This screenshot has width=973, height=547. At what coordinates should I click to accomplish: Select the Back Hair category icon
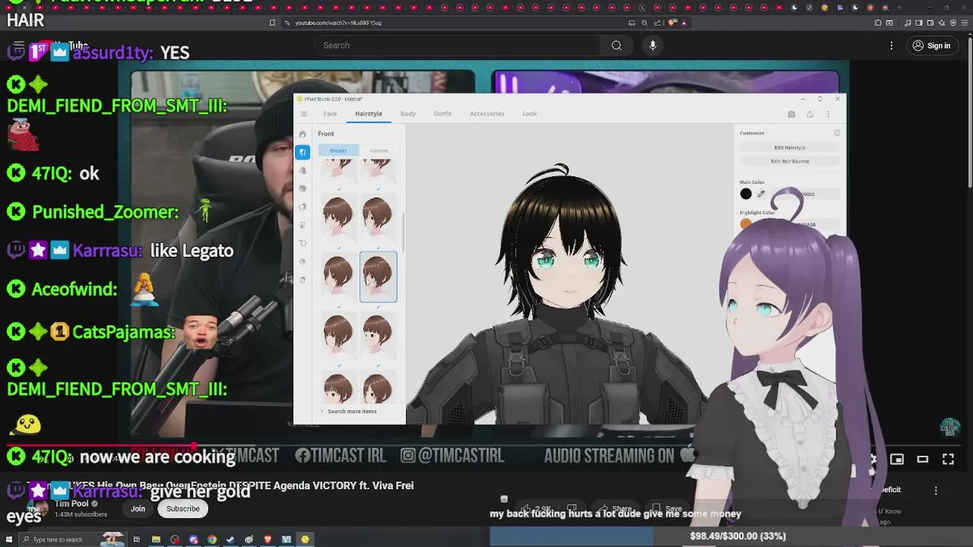pyautogui.click(x=303, y=170)
